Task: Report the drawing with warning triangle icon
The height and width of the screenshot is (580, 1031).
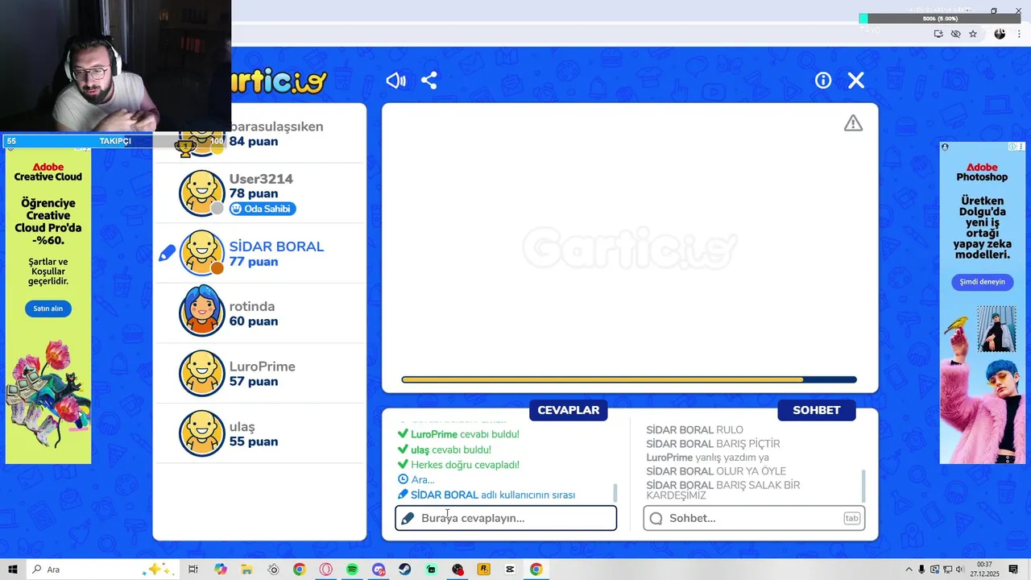Action: coord(853,123)
